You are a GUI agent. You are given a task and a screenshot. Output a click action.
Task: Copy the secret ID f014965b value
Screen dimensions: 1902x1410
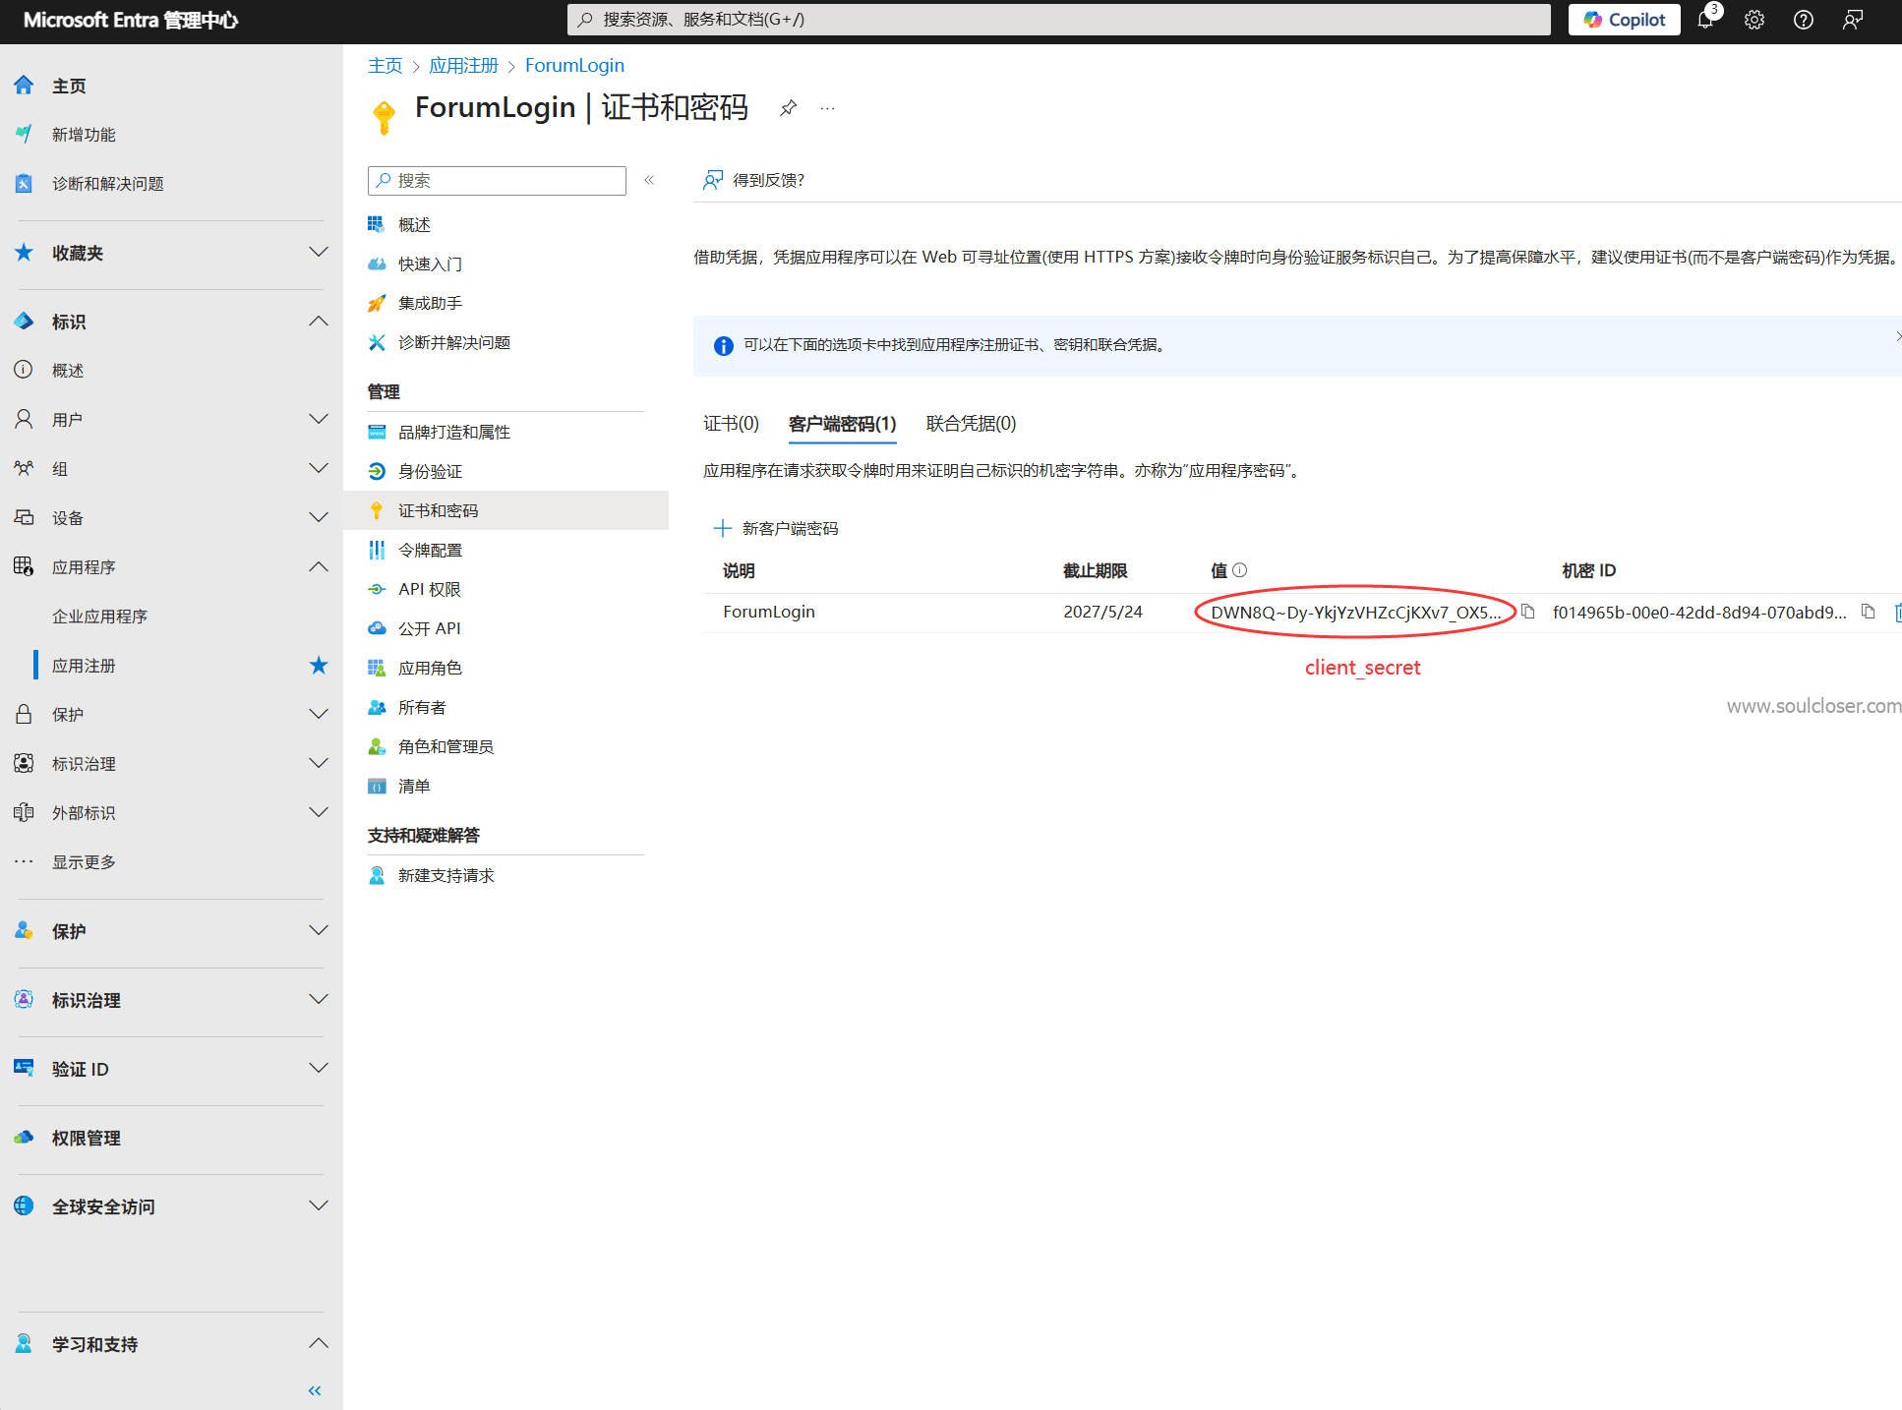pos(1868,612)
